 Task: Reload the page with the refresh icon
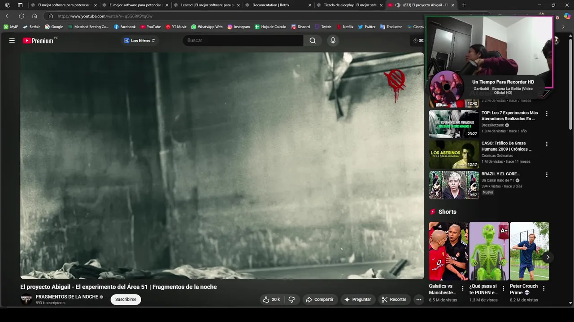pos(22,16)
